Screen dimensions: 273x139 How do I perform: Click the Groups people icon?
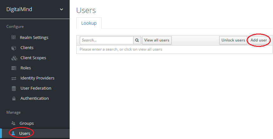click(13, 123)
